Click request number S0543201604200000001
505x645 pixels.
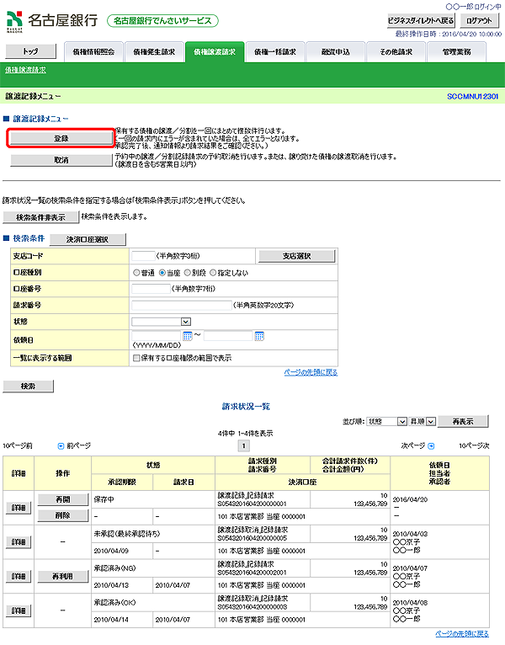click(252, 504)
